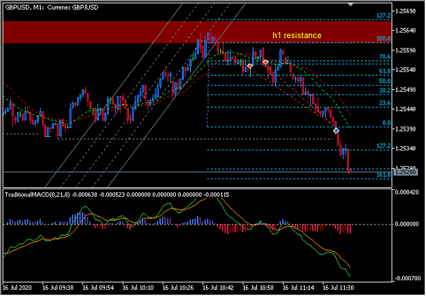Click the 23.6 Fibonacci level label
Image resolution: width=426 pixels, height=296 pixels.
[x=385, y=103]
